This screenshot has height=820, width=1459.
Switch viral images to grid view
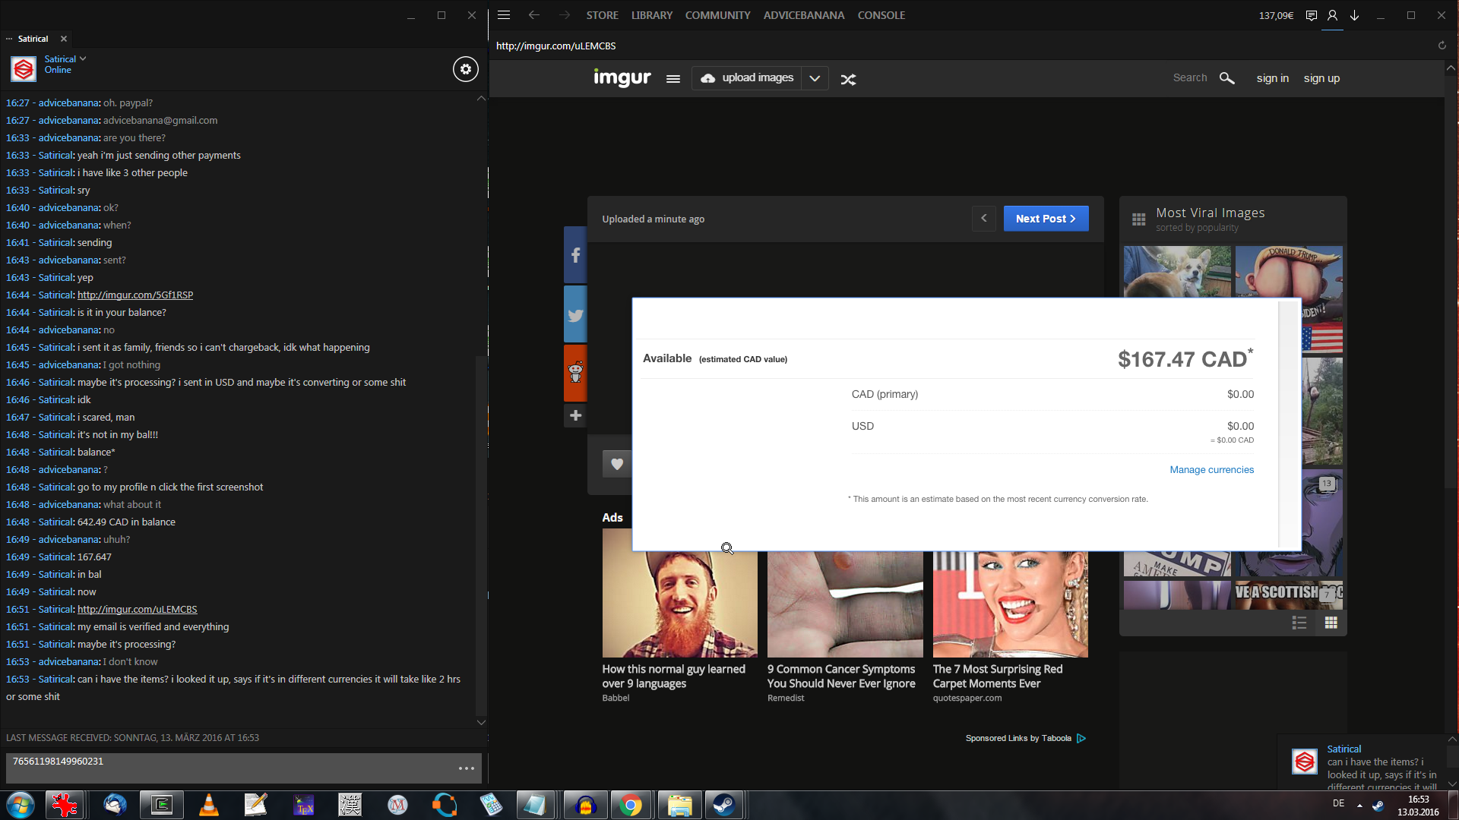point(1331,623)
